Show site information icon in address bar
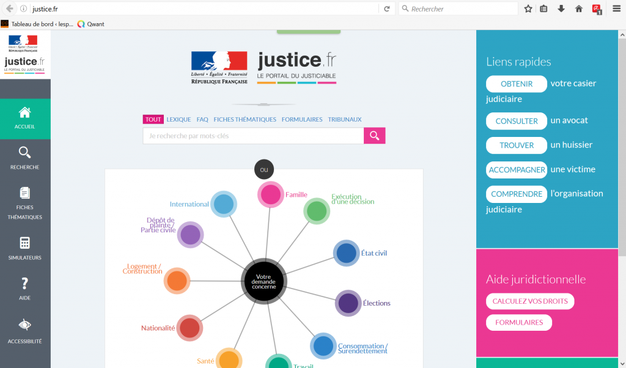The image size is (626, 368). [x=24, y=9]
